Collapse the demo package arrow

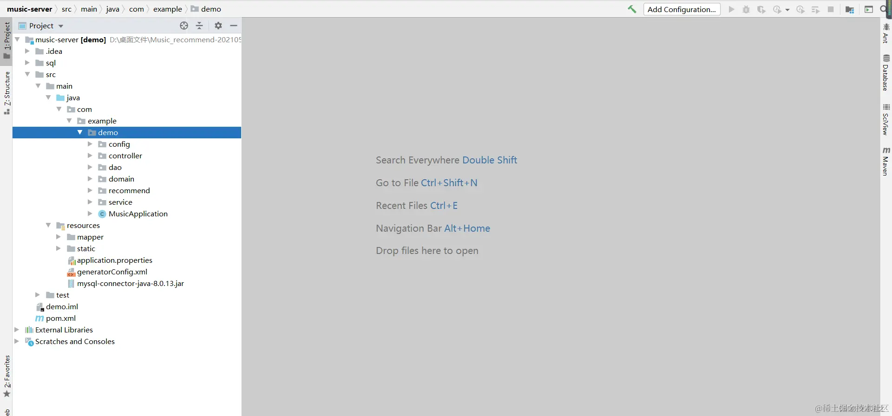tap(80, 132)
